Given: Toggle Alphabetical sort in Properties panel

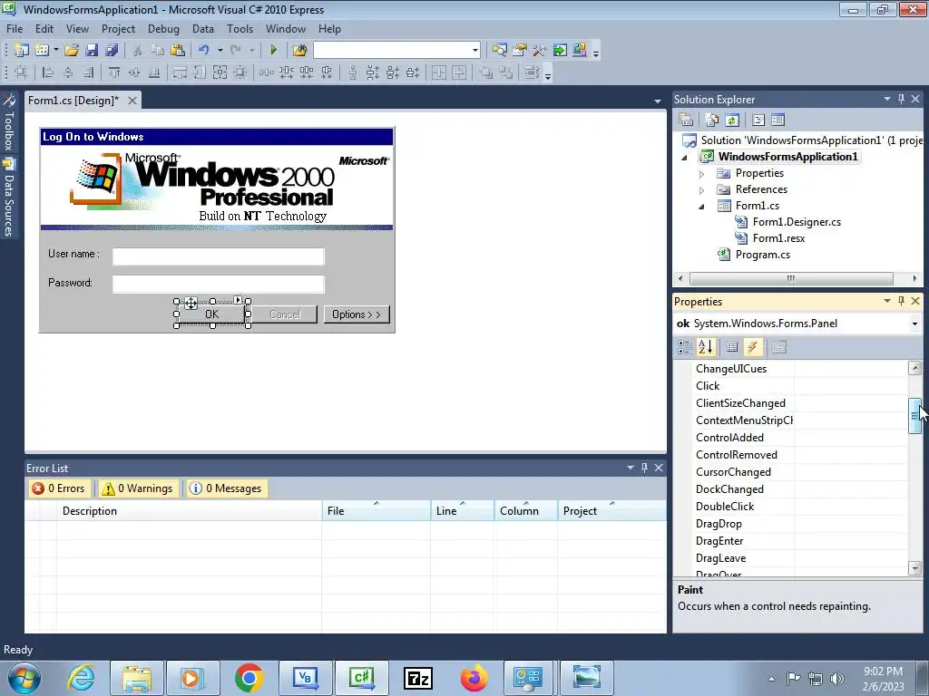Looking at the screenshot, I should tap(705, 347).
